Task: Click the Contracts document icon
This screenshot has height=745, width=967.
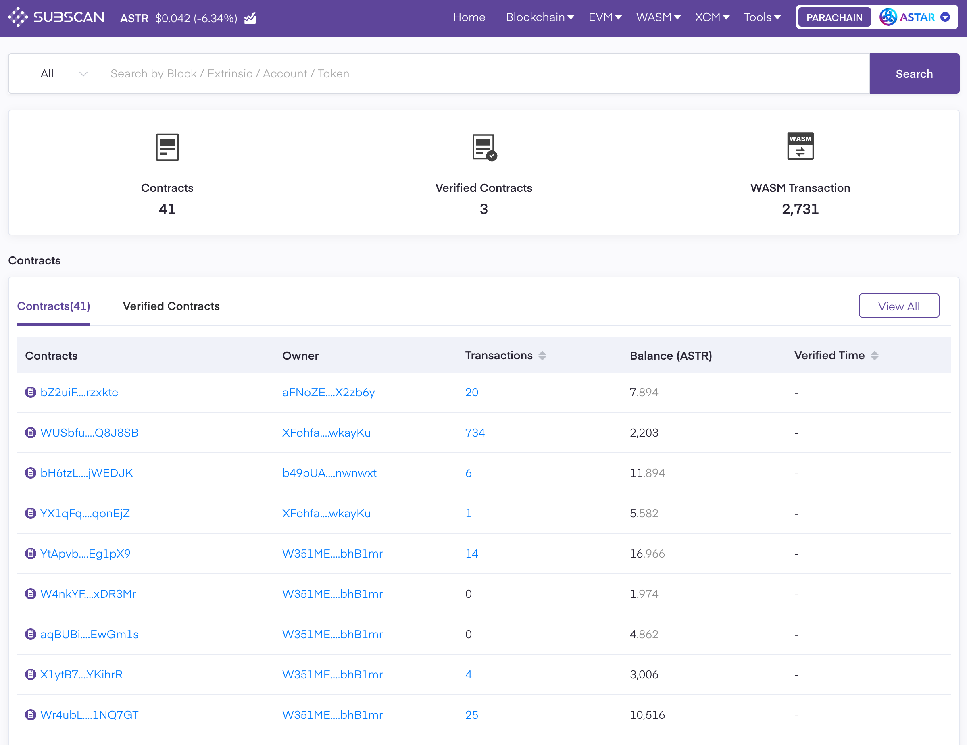Action: (x=167, y=148)
